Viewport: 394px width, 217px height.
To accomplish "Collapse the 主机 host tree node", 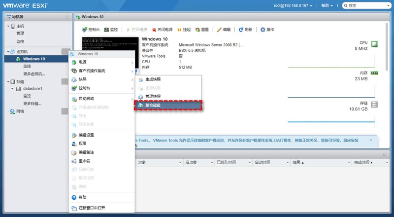I will click(x=8, y=26).
